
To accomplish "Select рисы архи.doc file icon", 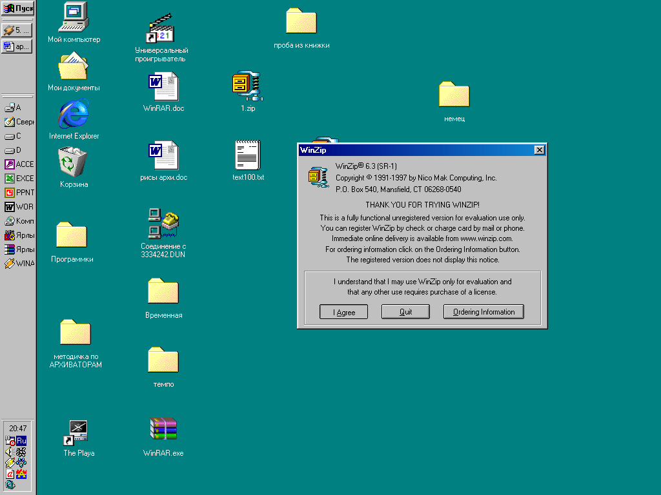I will point(163,160).
